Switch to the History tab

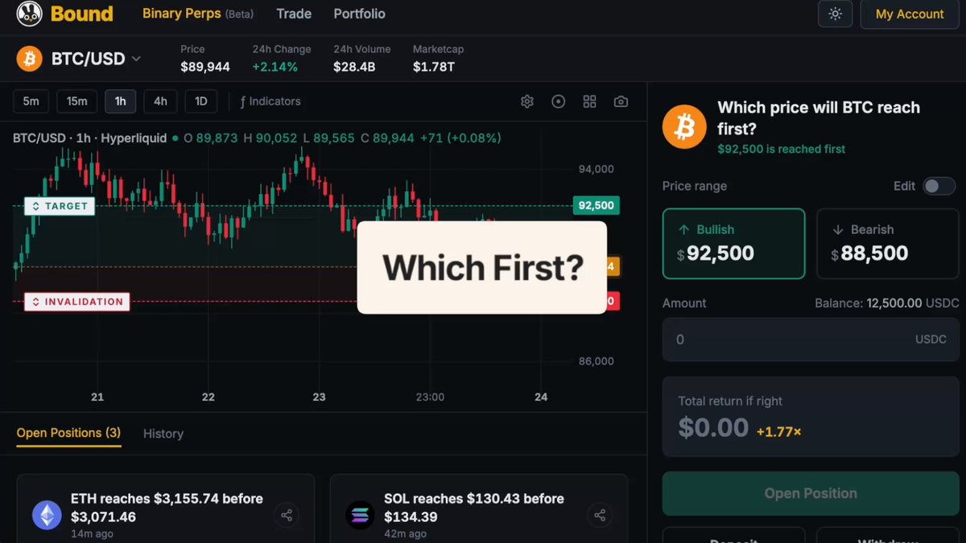pyautogui.click(x=163, y=434)
